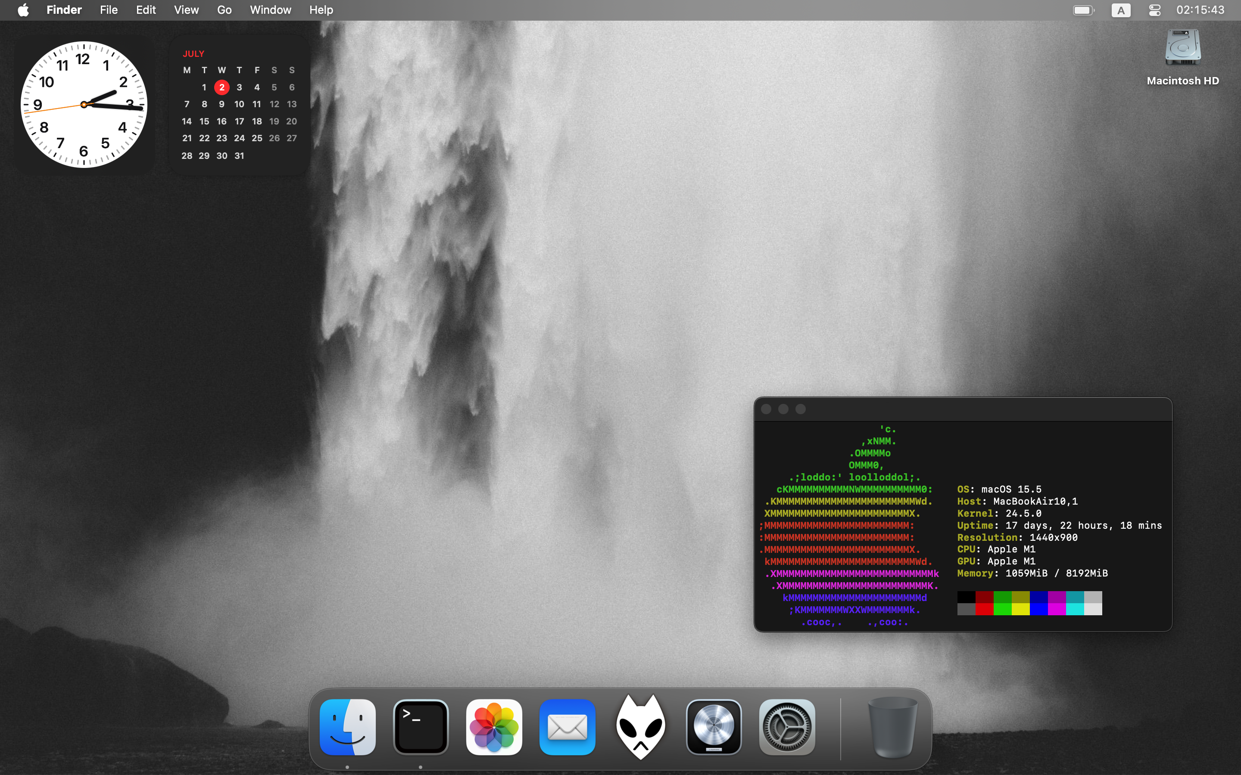This screenshot has width=1241, height=775.
Task: Click the analog clock widget
Action: [x=84, y=105]
